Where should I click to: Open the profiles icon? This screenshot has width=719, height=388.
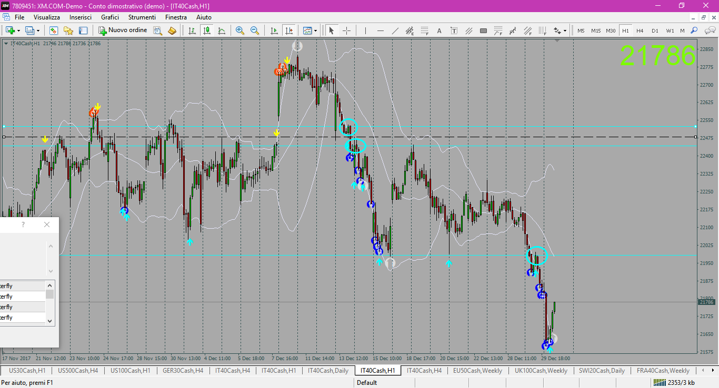29,30
